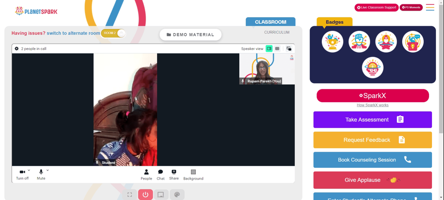Select the trophy star badge
The width and height of the screenshot is (444, 200).
tap(333, 42)
